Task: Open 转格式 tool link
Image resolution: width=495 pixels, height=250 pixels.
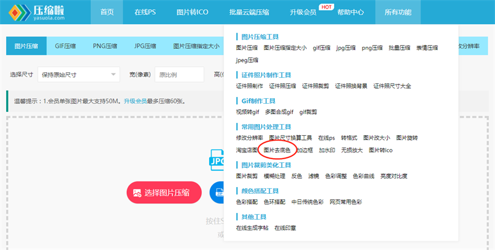Action: (349, 138)
